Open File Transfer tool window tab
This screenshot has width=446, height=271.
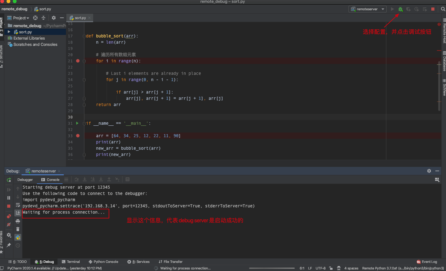click(171, 262)
